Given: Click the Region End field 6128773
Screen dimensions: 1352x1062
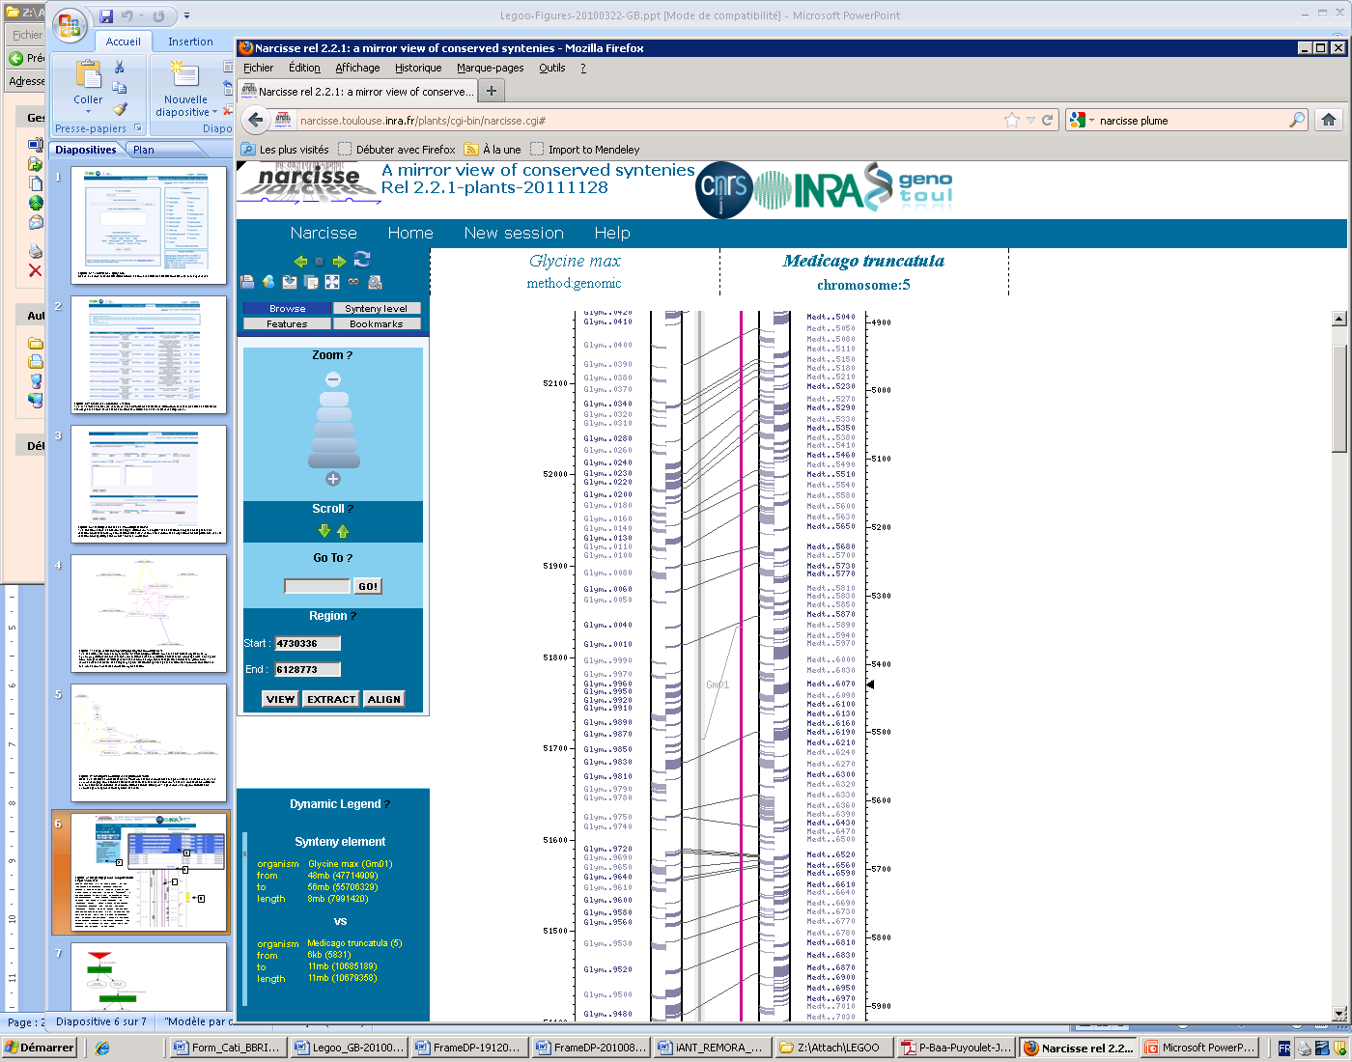Looking at the screenshot, I should [x=308, y=669].
